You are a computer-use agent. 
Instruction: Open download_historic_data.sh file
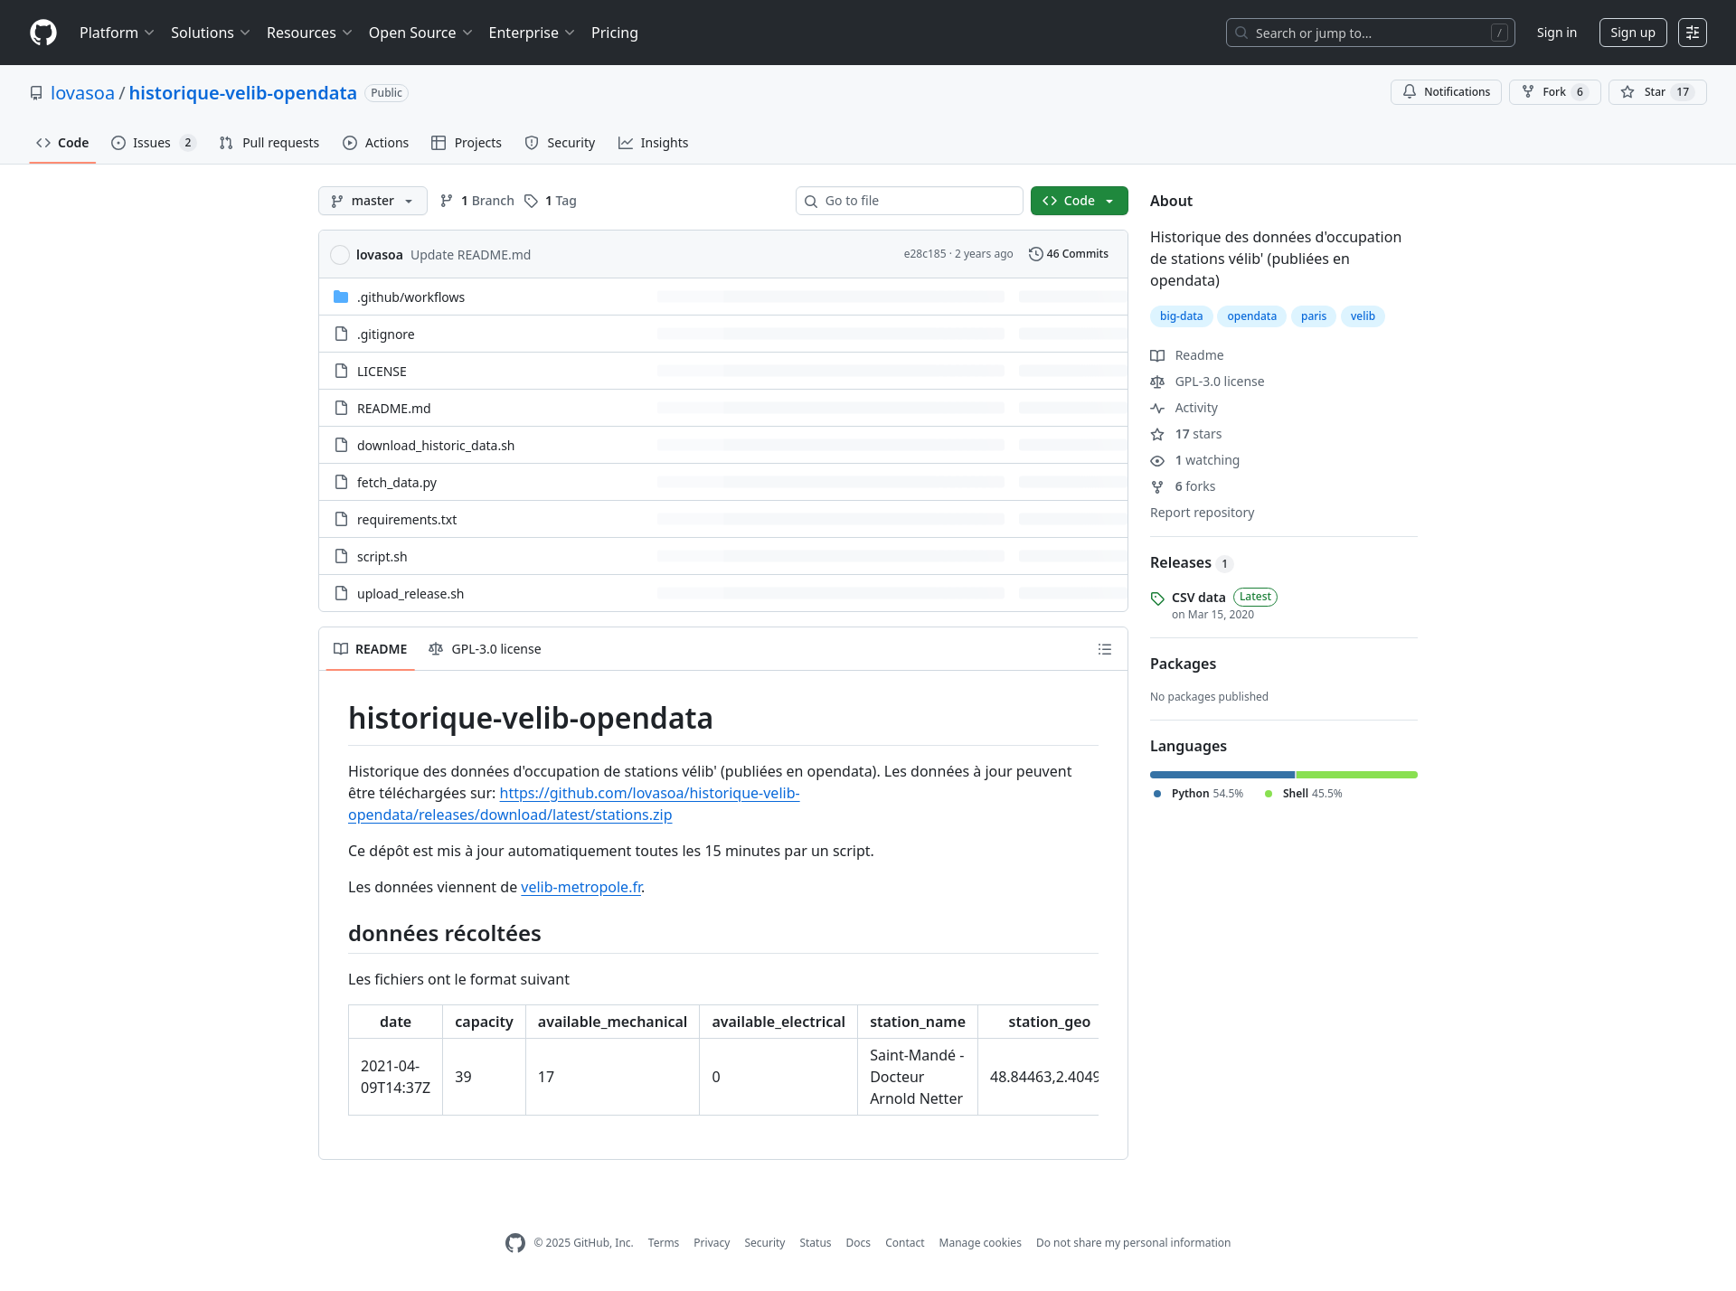point(435,446)
